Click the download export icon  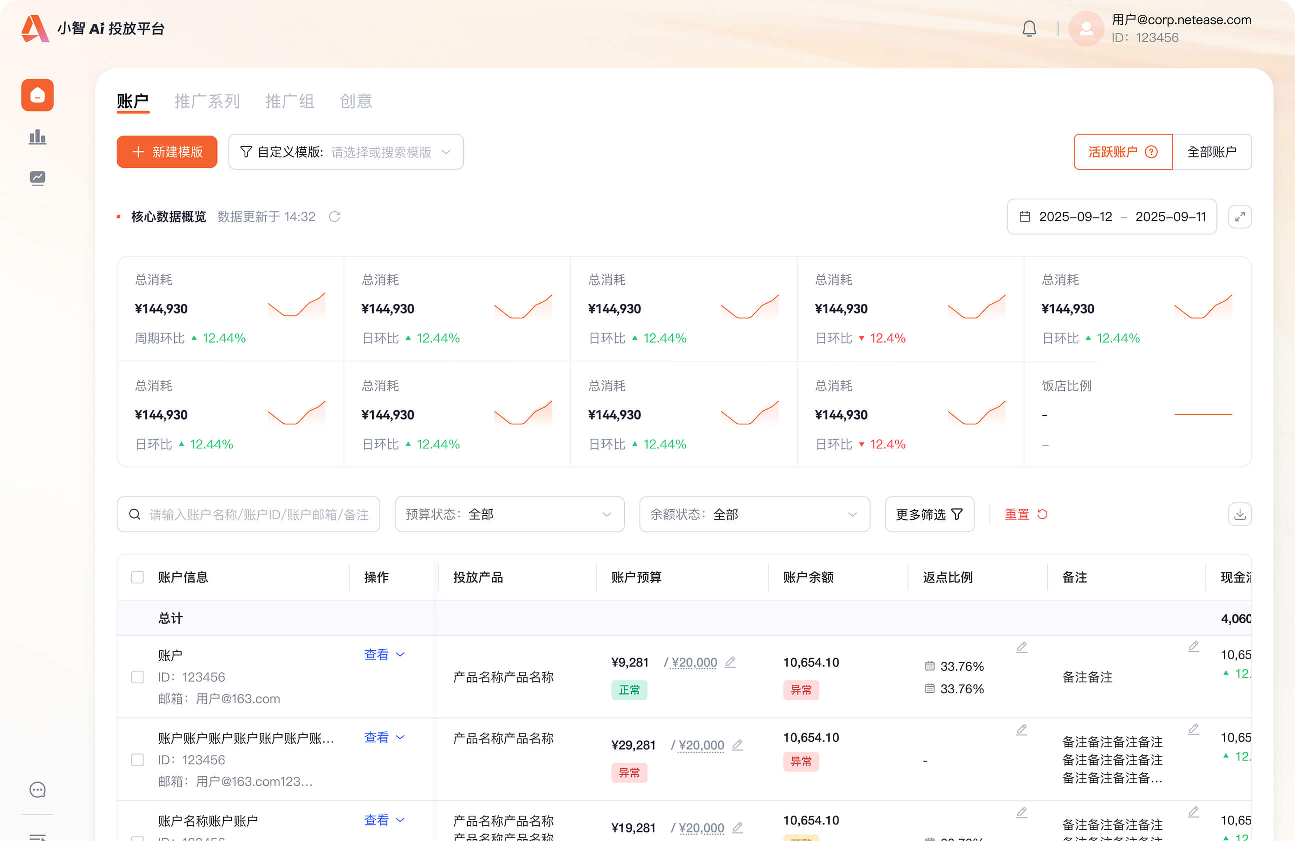click(x=1239, y=514)
